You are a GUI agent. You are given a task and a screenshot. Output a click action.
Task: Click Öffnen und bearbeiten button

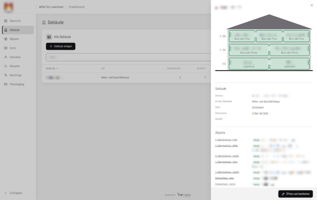(x=295, y=194)
